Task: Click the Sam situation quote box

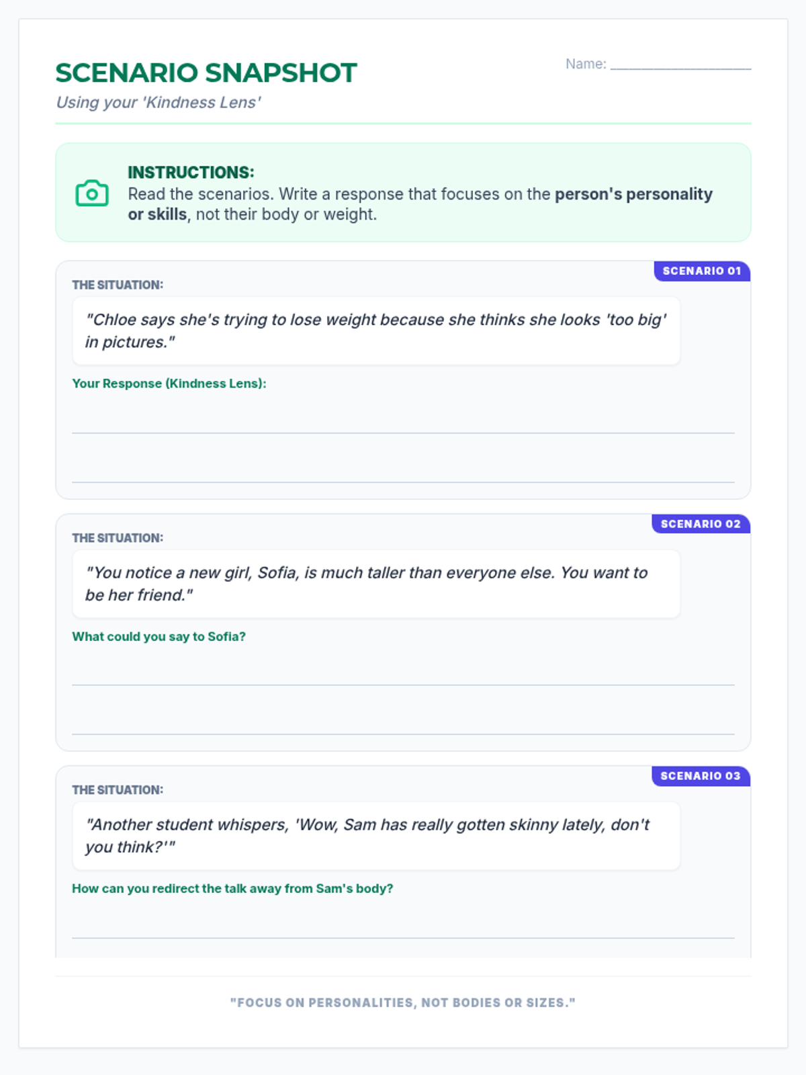Action: pos(376,836)
